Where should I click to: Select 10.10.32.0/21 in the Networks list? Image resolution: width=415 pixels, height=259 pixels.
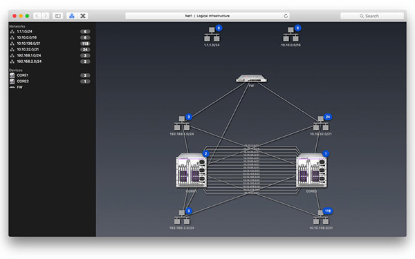click(50, 50)
